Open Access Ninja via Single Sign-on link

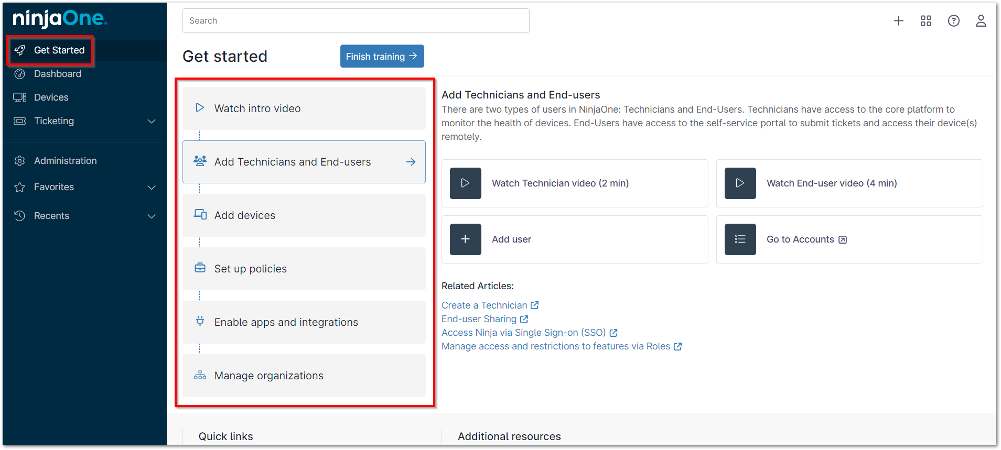click(x=523, y=333)
